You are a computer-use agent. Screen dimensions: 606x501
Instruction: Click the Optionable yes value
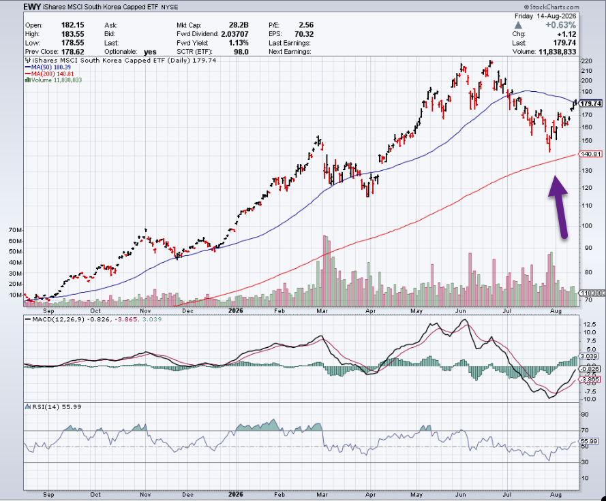coord(150,52)
